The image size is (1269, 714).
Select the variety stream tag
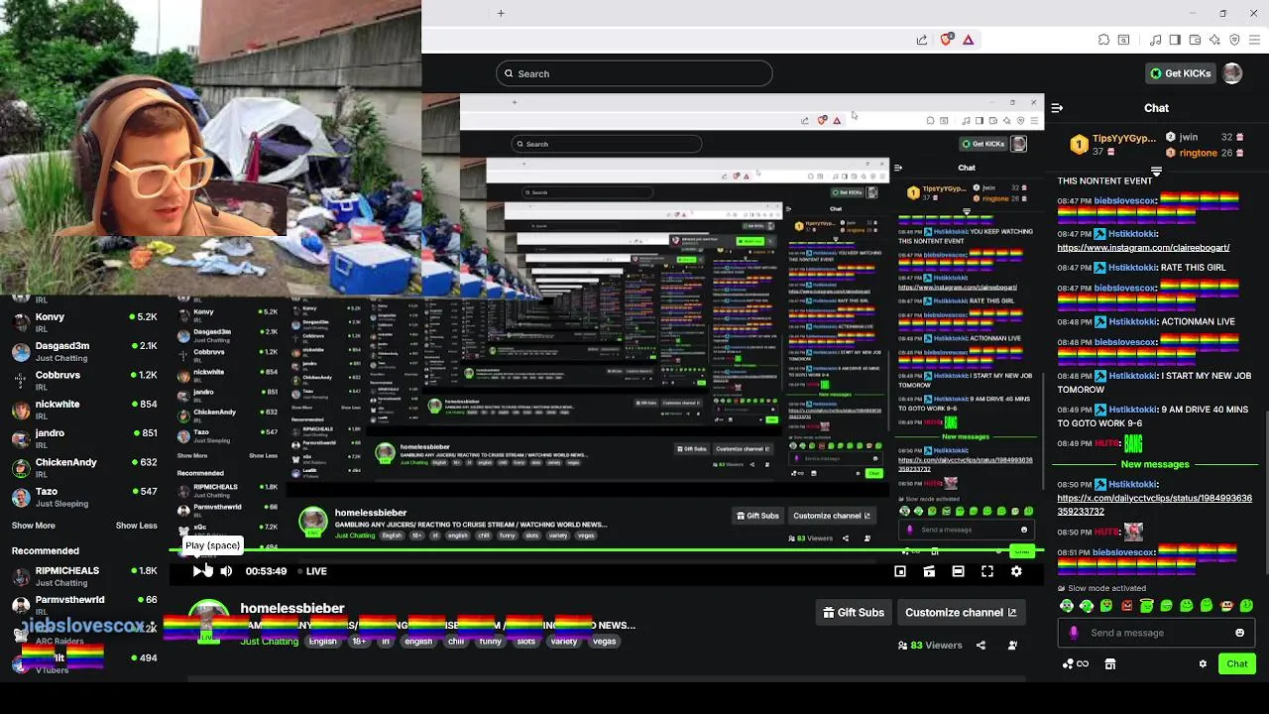(x=563, y=642)
